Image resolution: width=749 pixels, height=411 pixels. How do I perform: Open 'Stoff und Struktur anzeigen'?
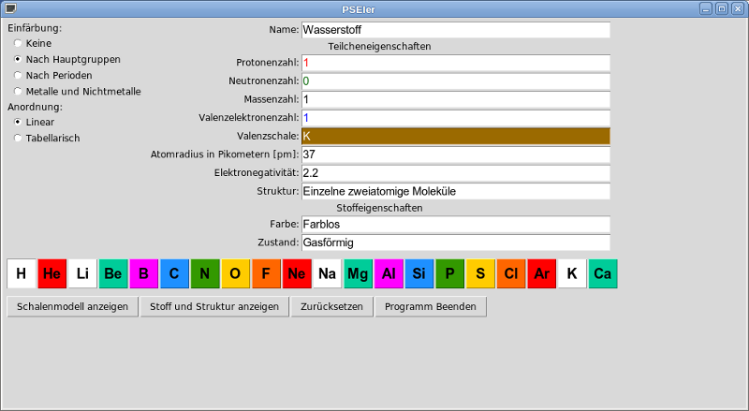click(214, 307)
